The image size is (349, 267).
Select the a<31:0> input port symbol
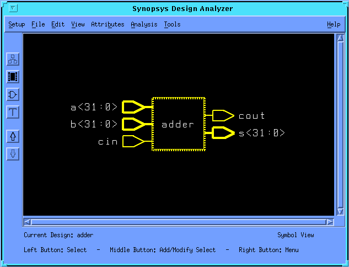coord(133,107)
